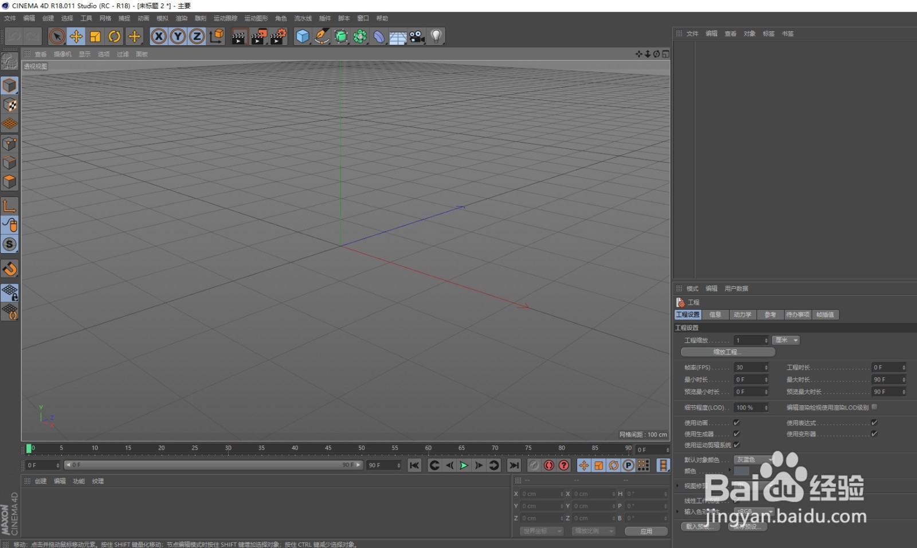Viewport: 917px width, 548px height.
Task: Click the frame 45 marker on timeline ruler
Action: tap(328, 448)
